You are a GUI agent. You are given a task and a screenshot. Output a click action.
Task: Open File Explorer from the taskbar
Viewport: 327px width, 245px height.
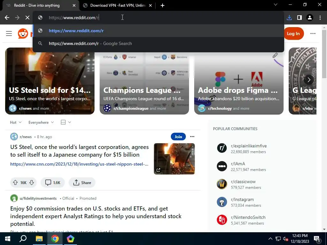pyautogui.click(x=39, y=239)
